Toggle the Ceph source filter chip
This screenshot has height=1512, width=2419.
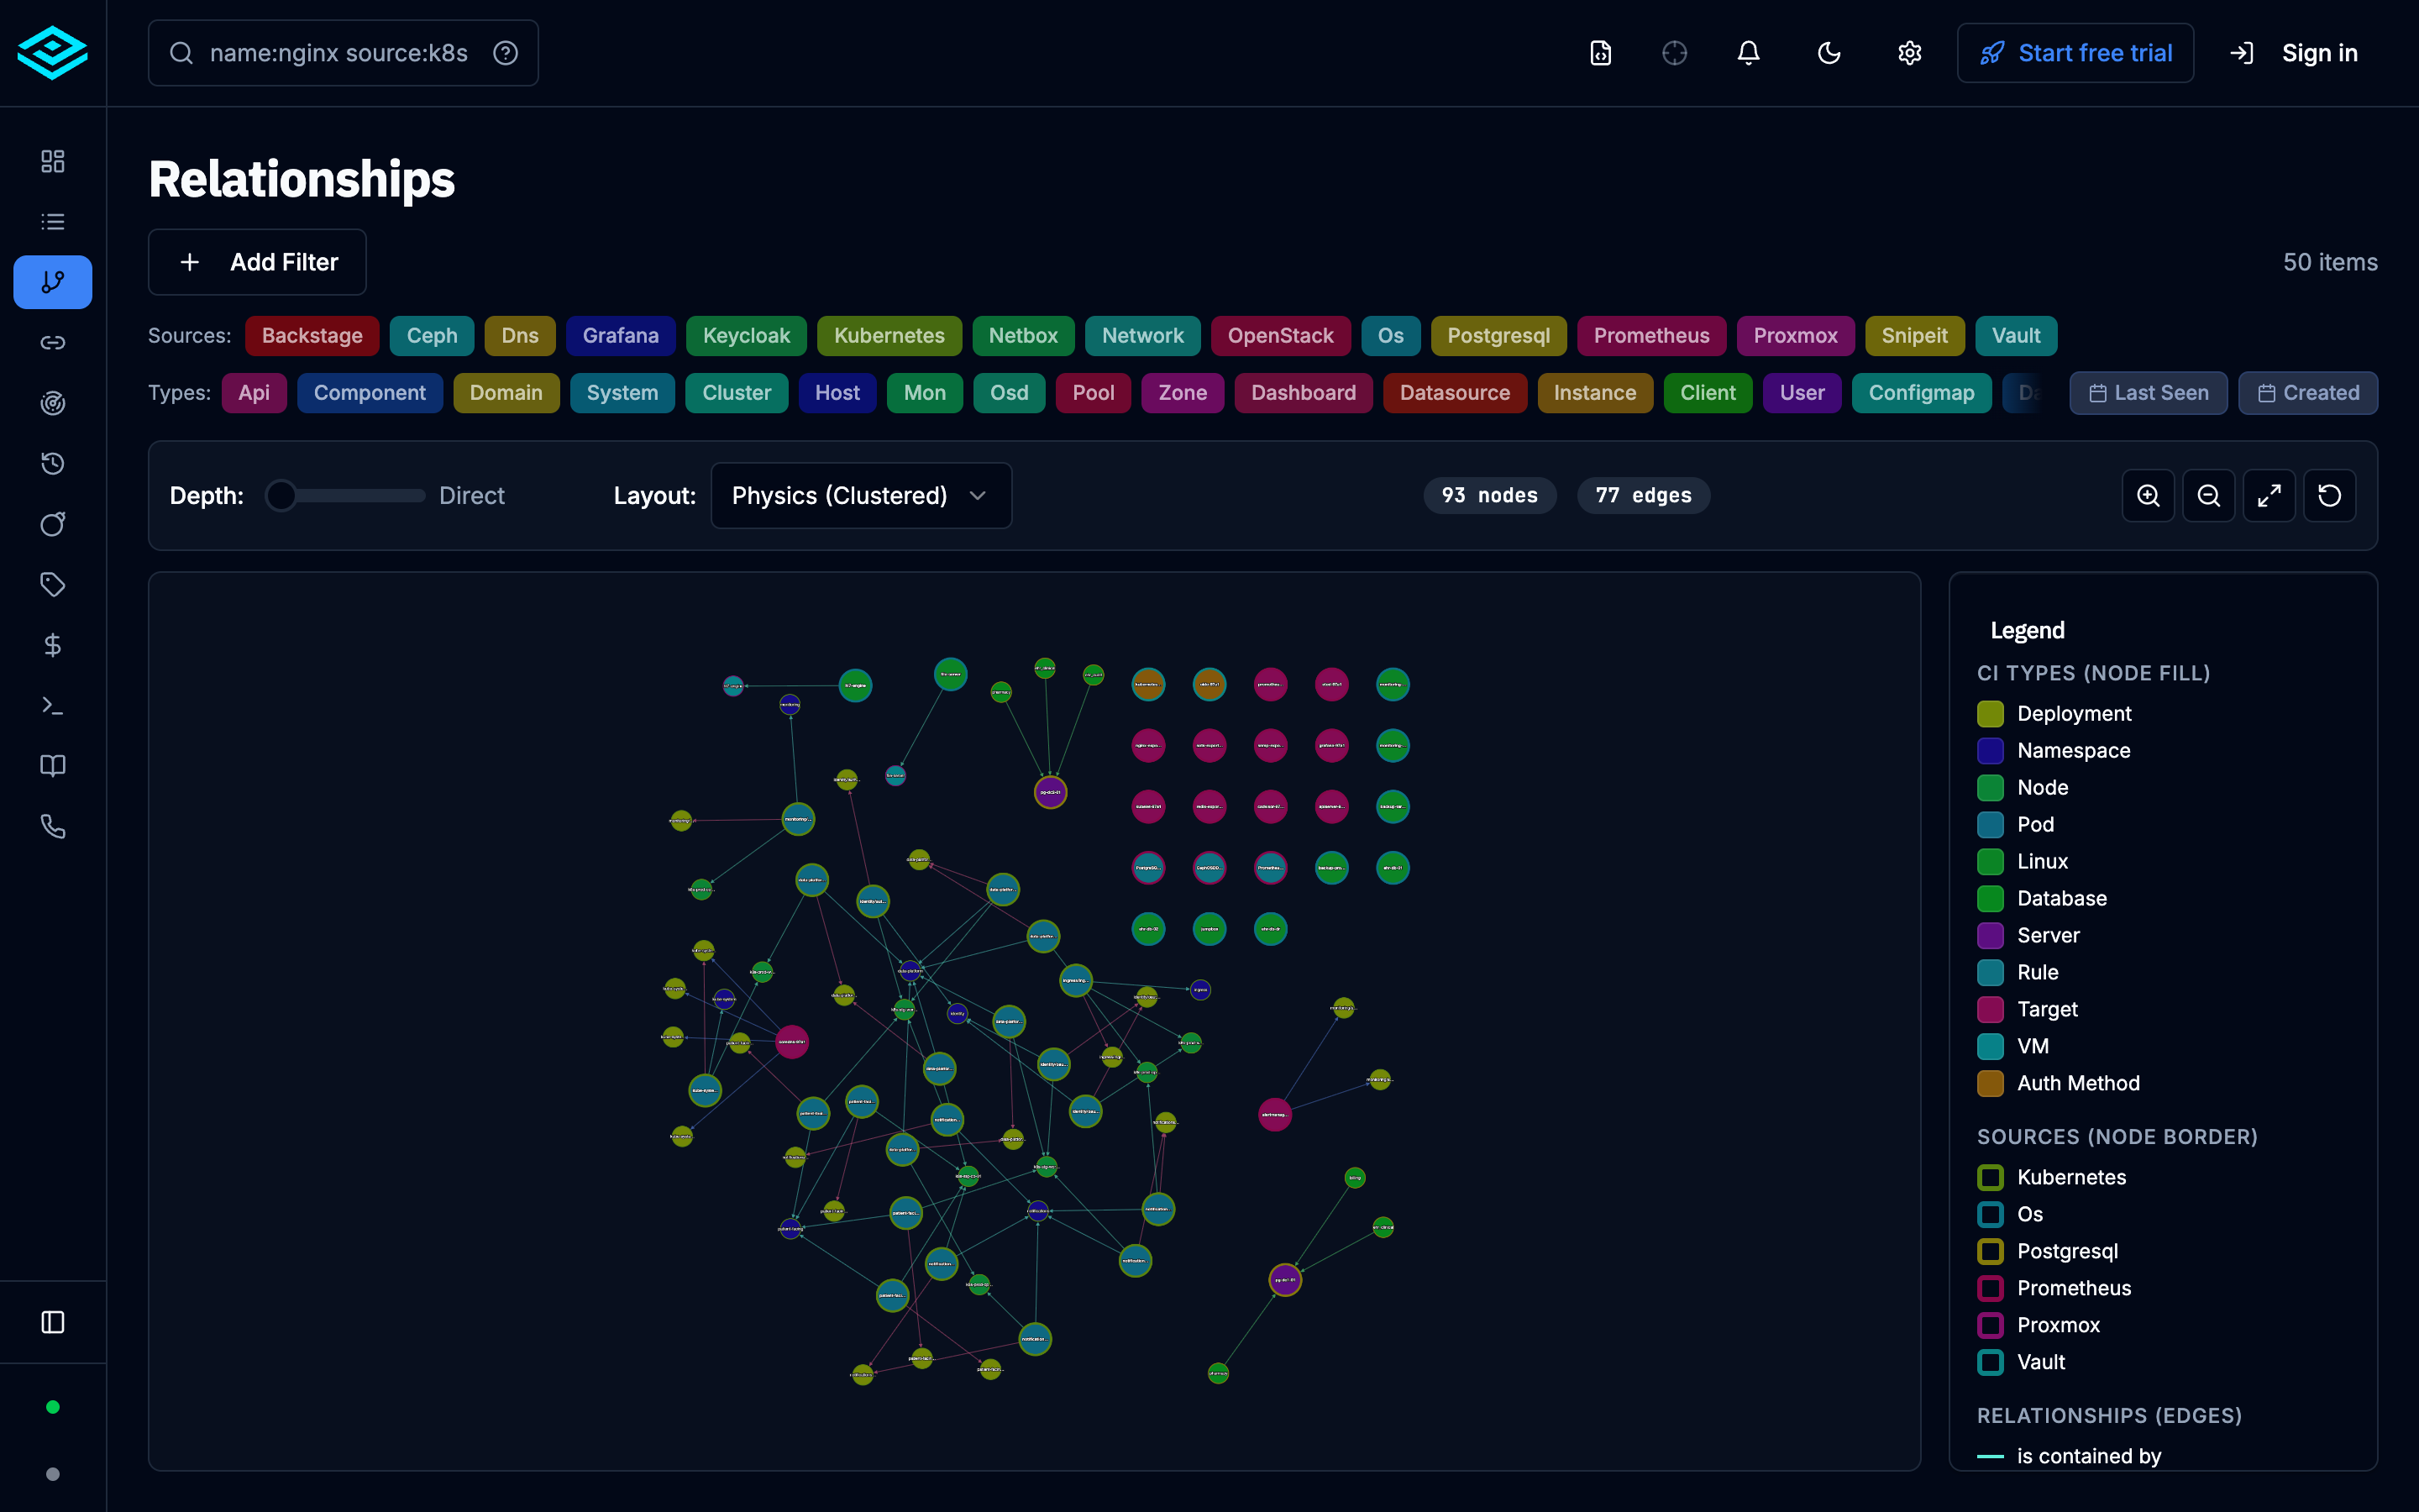432,336
